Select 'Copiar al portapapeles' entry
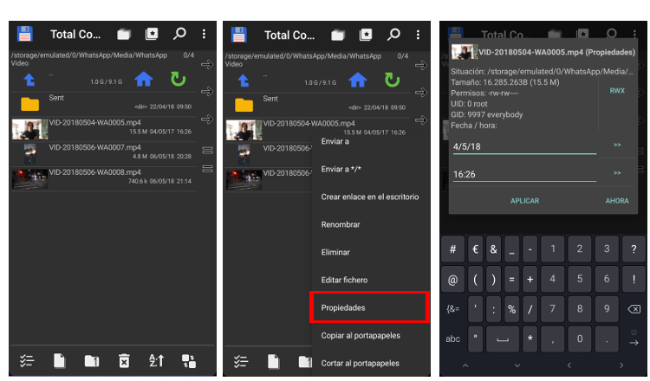650x381 pixels. pos(370,335)
